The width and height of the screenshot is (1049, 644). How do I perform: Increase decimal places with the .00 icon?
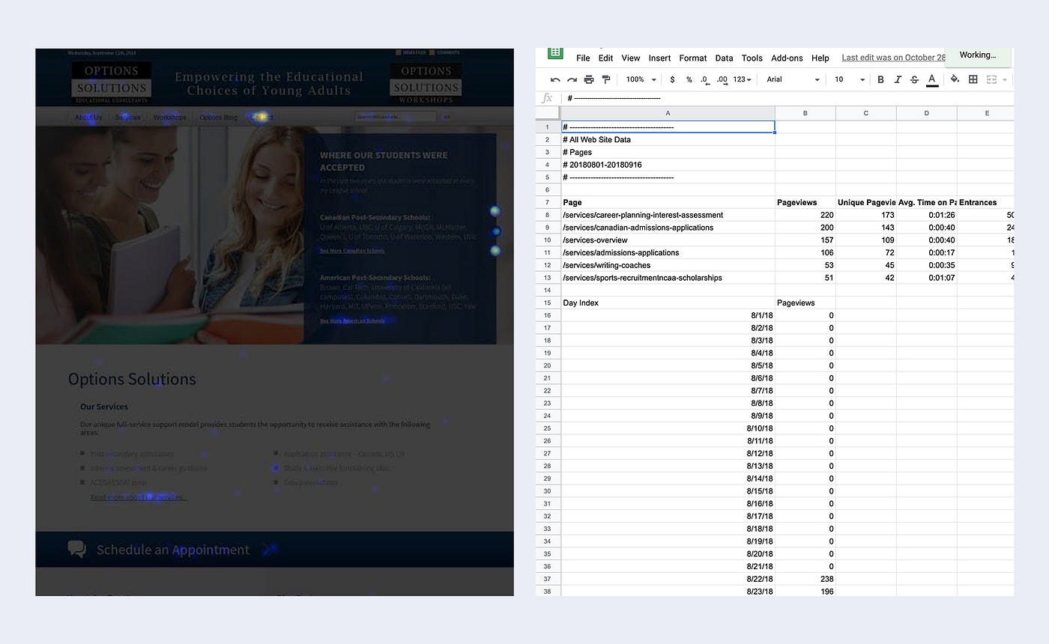click(722, 79)
